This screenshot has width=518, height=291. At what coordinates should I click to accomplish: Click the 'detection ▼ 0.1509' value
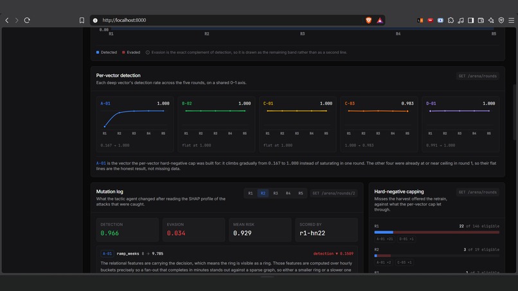click(x=334, y=254)
